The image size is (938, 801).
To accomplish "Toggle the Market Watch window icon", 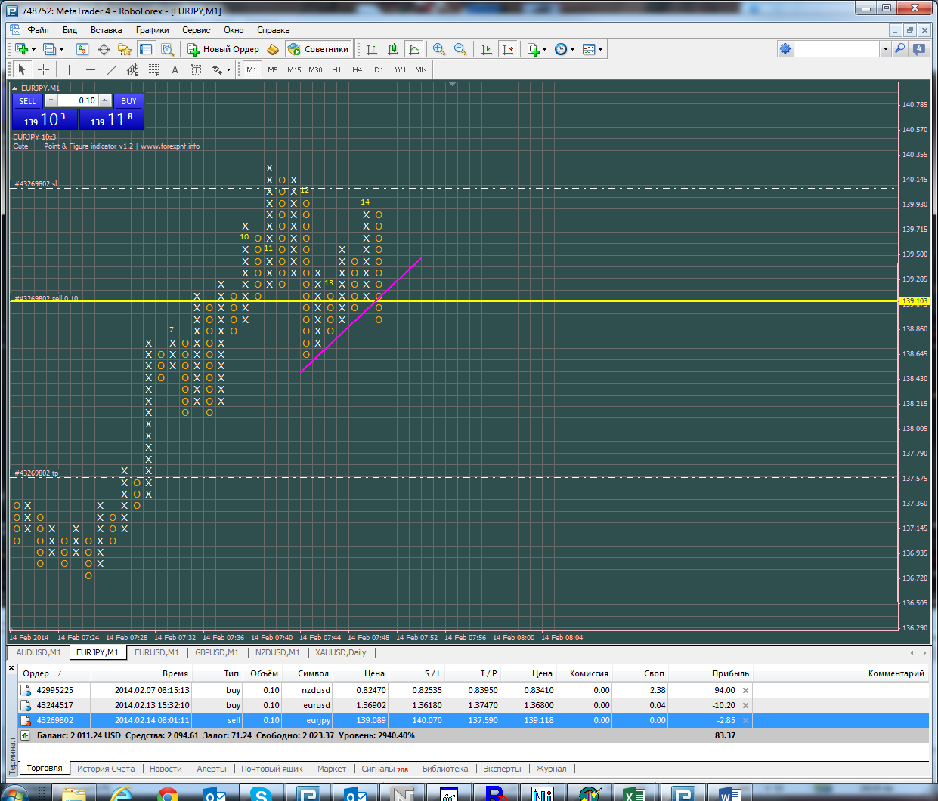I will tap(82, 49).
